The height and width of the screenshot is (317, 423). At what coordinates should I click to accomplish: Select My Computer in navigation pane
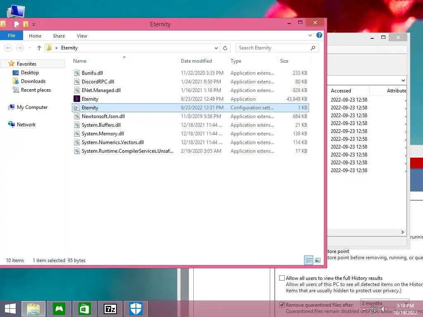point(32,107)
